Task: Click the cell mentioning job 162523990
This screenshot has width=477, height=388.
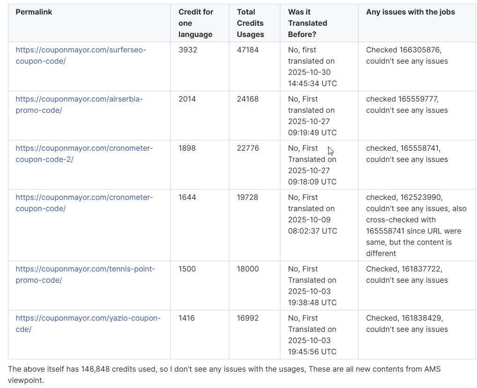Action: pos(416,225)
